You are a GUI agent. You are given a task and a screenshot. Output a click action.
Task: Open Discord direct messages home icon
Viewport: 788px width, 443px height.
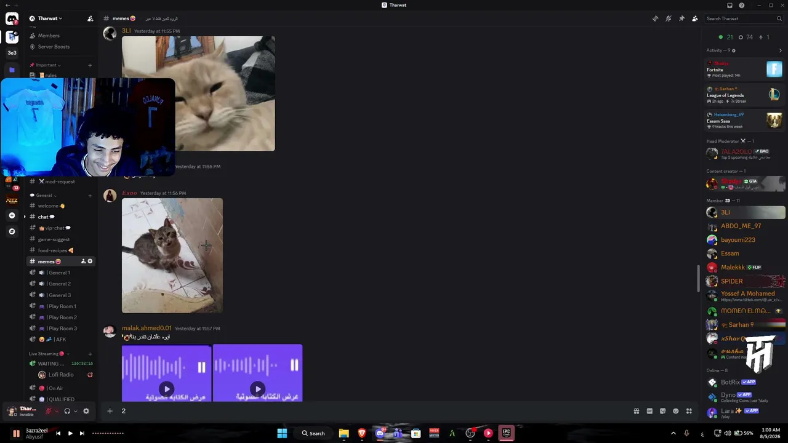12,19
